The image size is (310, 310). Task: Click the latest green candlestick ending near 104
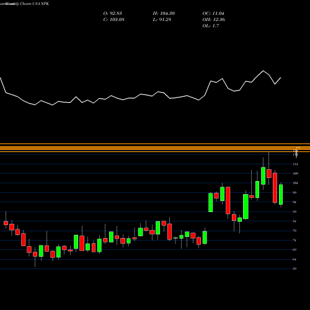[281, 195]
